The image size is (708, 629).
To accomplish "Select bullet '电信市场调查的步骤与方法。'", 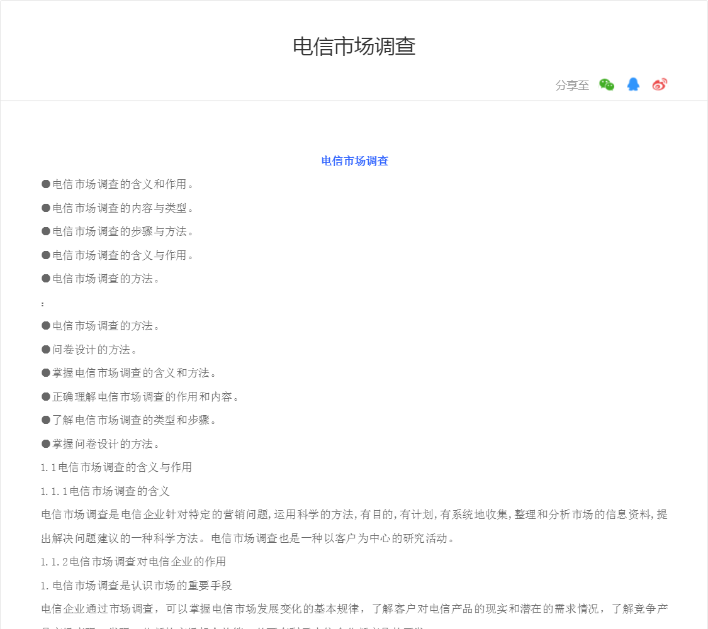I will pos(118,231).
